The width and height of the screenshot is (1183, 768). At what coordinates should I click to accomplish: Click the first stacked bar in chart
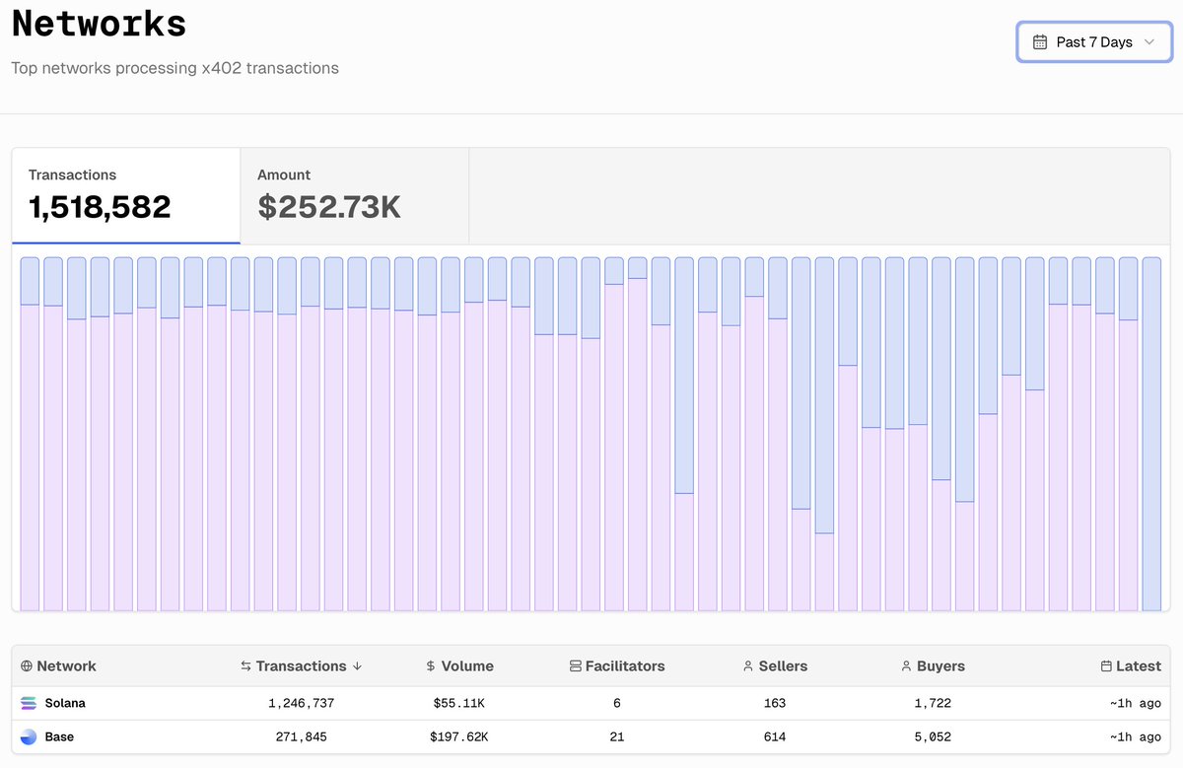[30, 434]
